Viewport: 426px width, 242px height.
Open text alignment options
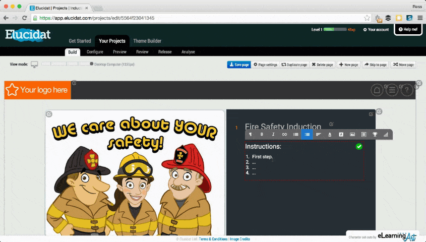tap(319, 135)
